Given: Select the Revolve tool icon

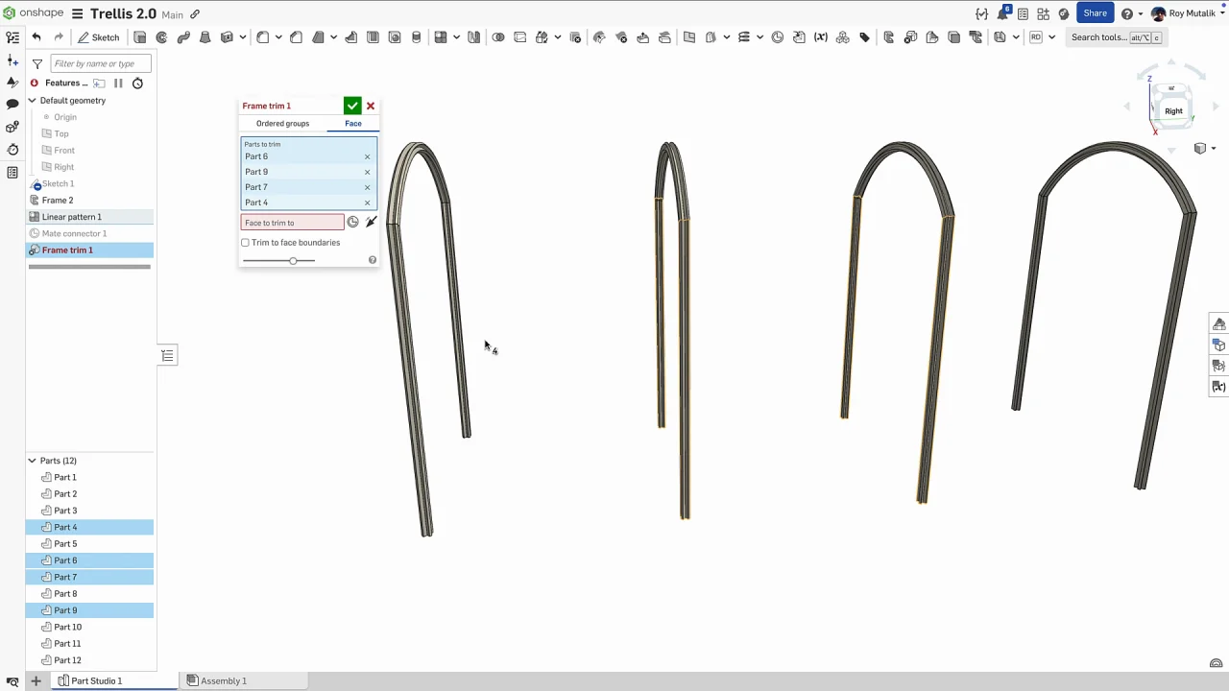Looking at the screenshot, I should click(x=161, y=37).
